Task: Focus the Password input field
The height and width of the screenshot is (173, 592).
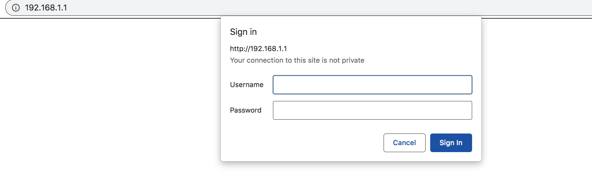Action: click(372, 110)
